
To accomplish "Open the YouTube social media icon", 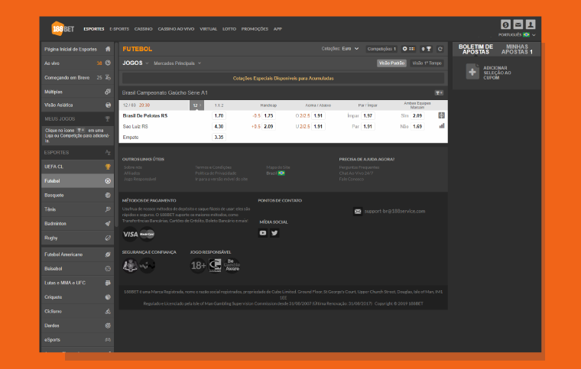I will pos(263,233).
